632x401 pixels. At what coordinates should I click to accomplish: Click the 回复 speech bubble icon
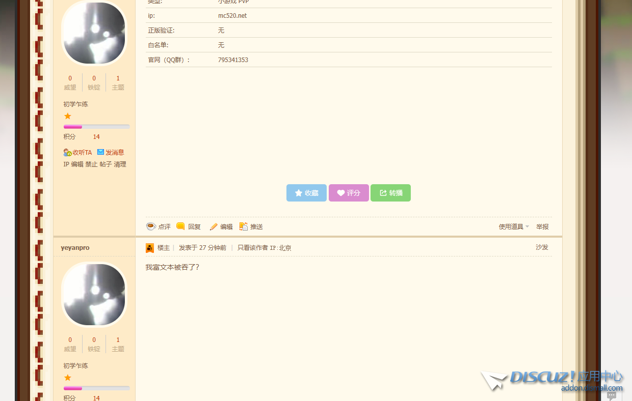click(x=180, y=226)
